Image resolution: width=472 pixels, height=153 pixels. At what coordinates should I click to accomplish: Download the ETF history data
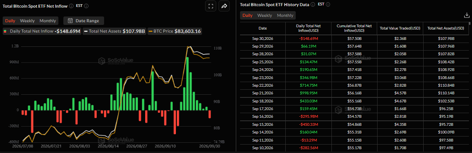pyautogui.click(x=467, y=15)
